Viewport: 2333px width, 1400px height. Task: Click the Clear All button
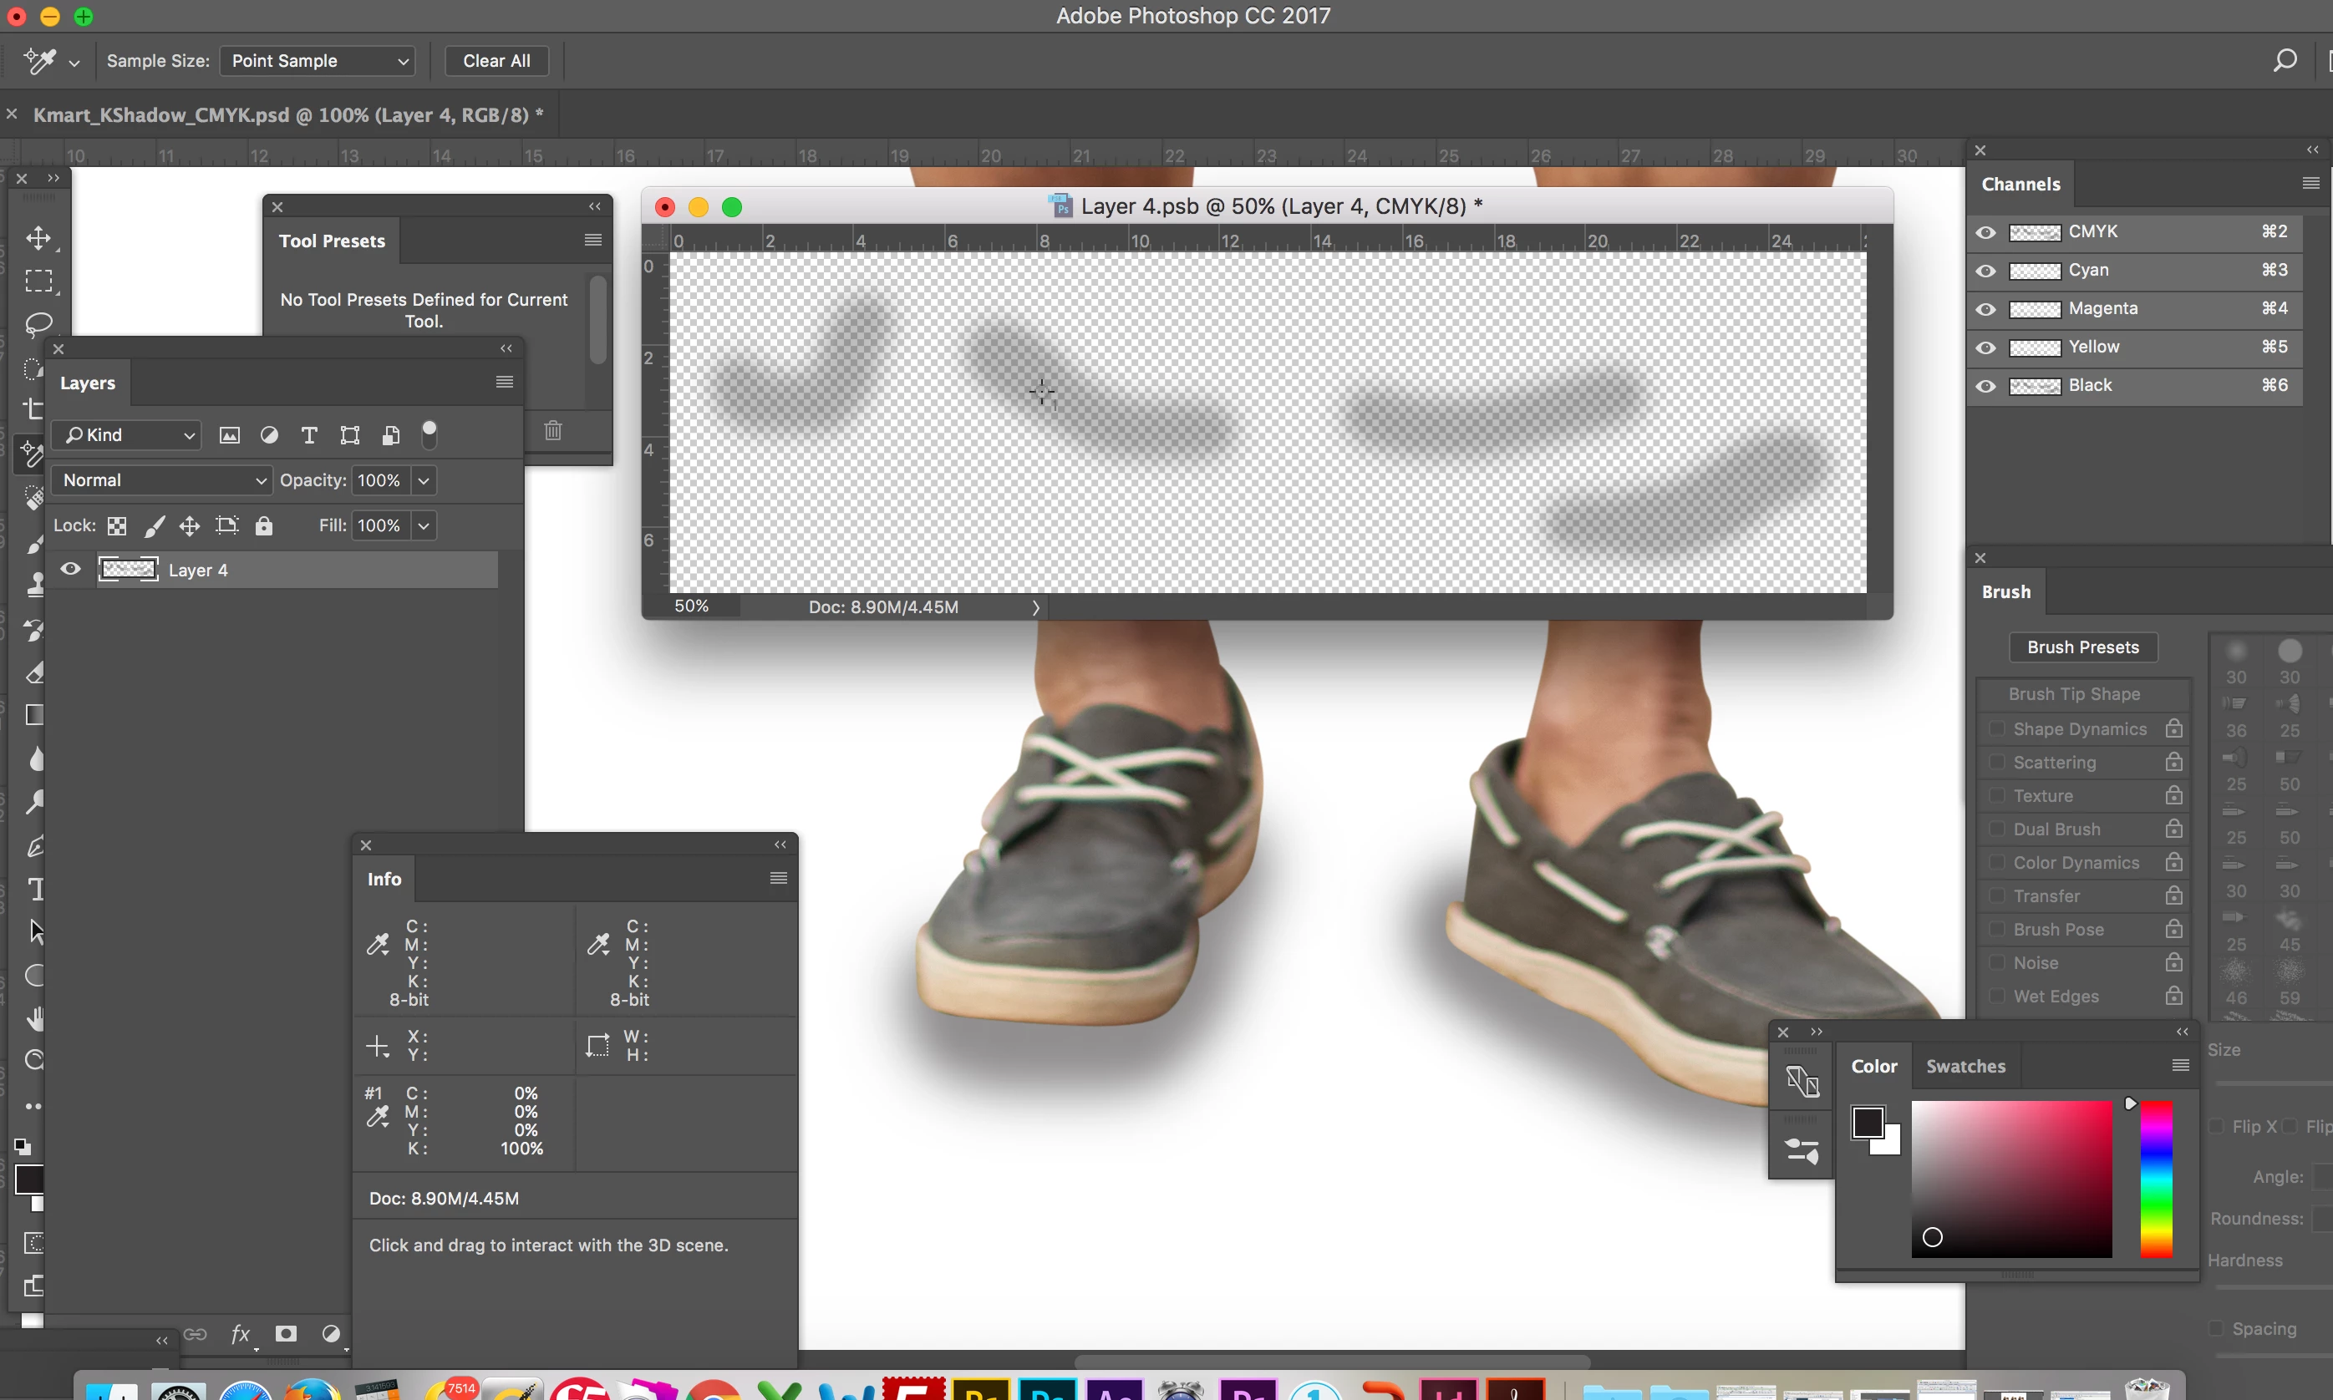tap(496, 60)
